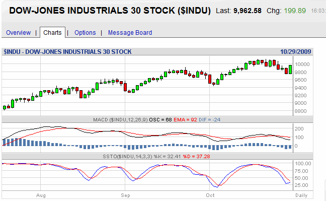Click the 9800 price axis label
The image size is (326, 201).
click(x=301, y=72)
